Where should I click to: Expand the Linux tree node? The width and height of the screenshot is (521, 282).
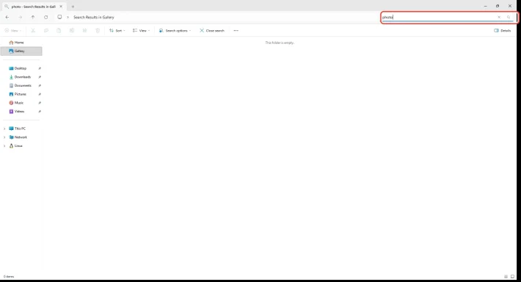tap(4, 146)
